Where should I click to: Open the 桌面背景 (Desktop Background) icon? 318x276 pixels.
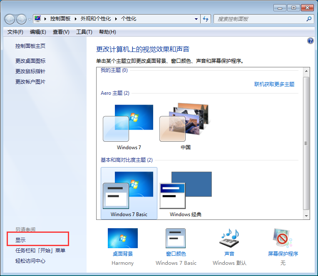pyautogui.click(x=122, y=239)
